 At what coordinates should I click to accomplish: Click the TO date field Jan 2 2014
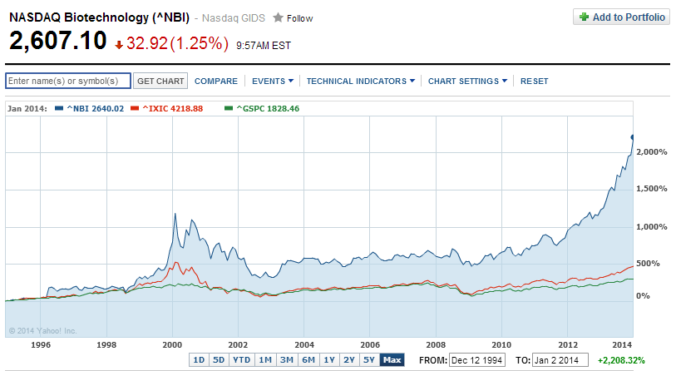tap(560, 360)
